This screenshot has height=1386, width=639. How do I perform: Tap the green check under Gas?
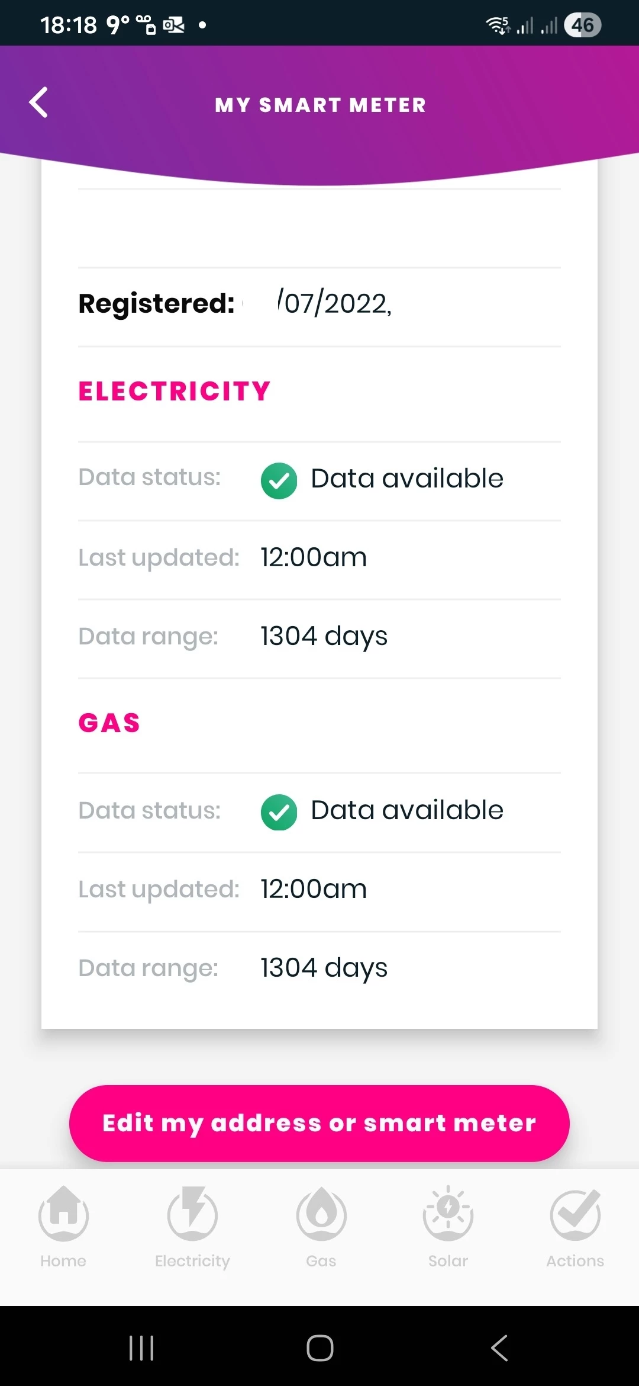coord(279,812)
